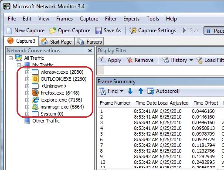The image size is (224, 170).
Task: Click the All Traffic network icon
Action: [x=19, y=58]
